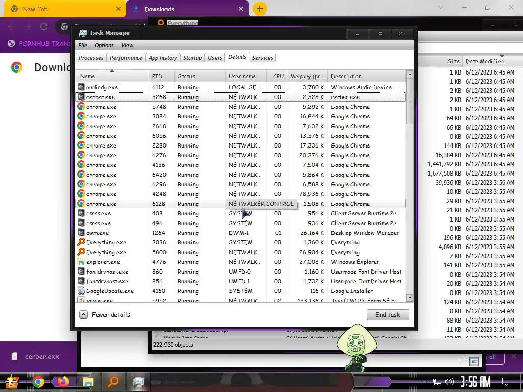Collapse with the Fewer details arrow
Image resolution: width=523 pixels, height=392 pixels.
(x=83, y=314)
